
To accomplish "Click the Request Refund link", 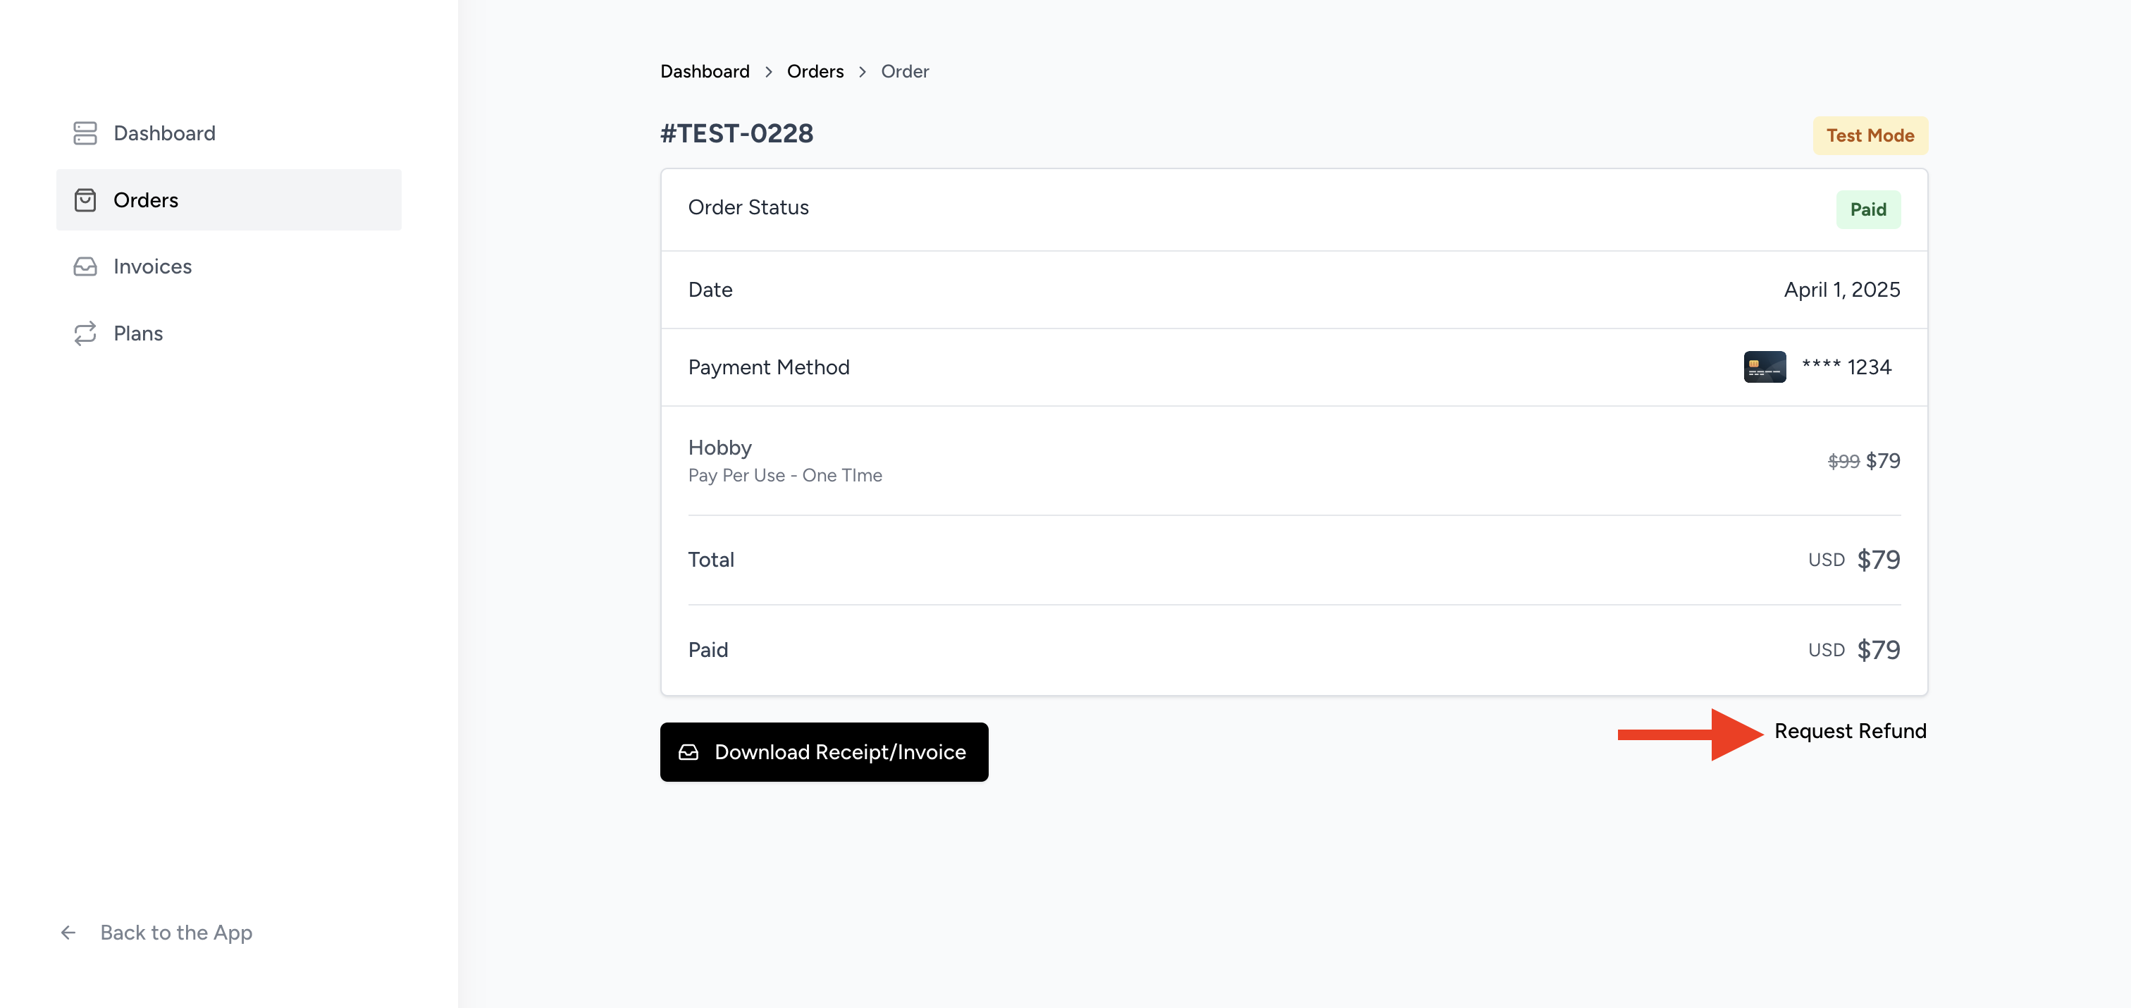I will tap(1850, 732).
